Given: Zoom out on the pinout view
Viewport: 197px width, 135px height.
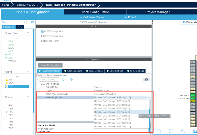Looking at the screenshot, I should [183, 131].
